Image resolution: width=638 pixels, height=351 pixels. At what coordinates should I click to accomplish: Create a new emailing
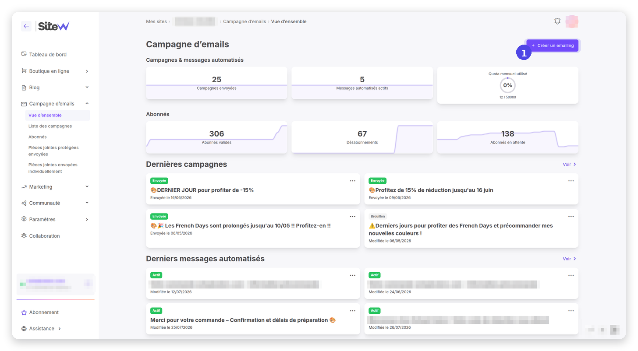click(553, 46)
